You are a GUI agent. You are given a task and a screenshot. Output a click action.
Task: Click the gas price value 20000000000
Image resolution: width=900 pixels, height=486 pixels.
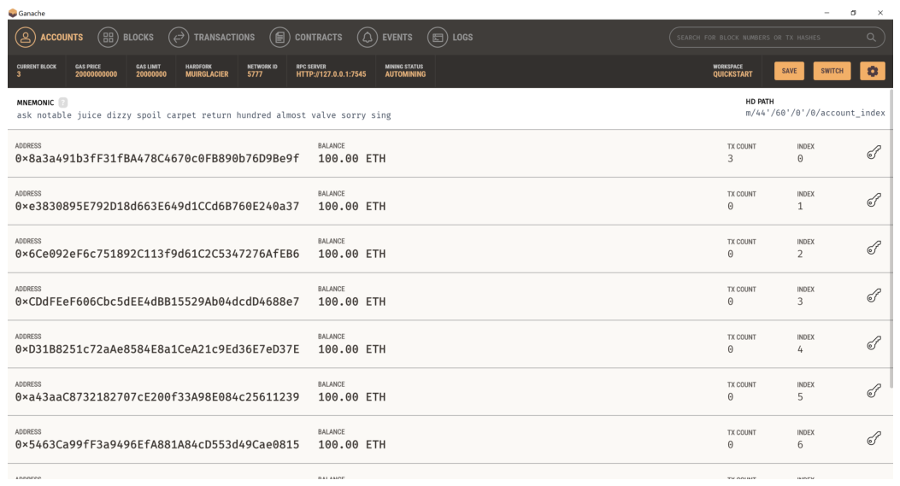[x=96, y=74]
